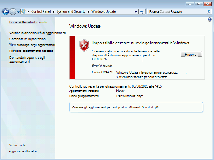Expand the chevron before Control Panel
The height and width of the screenshot is (160, 214).
[x=28, y=12]
